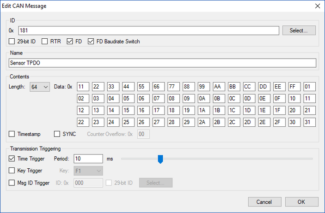
Task: Focus the Period field showing 10
Action: (87, 159)
